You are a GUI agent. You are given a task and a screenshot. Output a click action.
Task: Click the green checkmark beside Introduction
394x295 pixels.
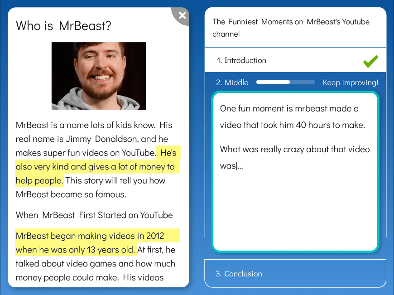coord(370,60)
